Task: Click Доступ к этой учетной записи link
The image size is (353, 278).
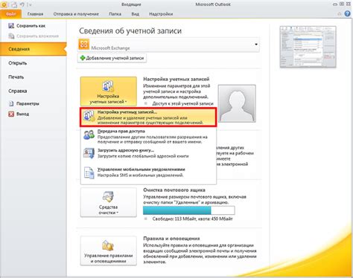Action: (x=182, y=103)
